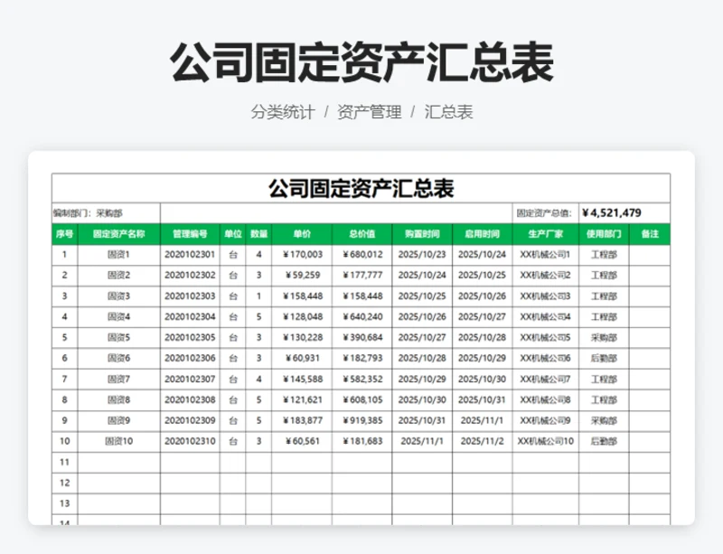Viewport: 723px width, 554px height.
Task: Click start date 2025/10/29 in row 6
Action: tap(483, 359)
